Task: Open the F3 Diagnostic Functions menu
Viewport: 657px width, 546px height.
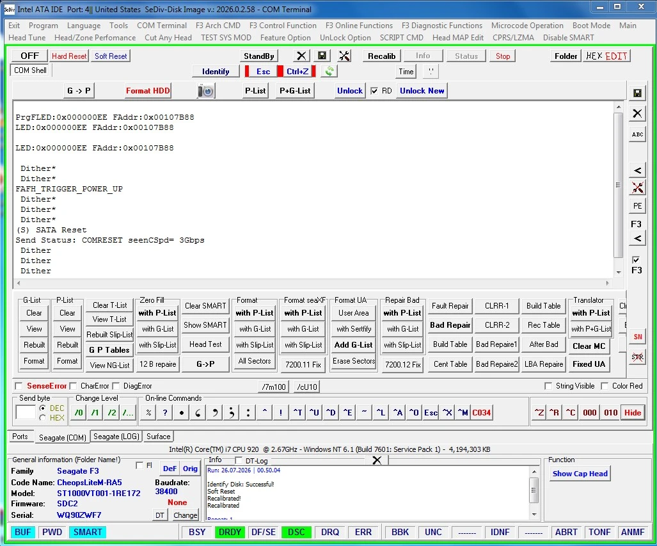Action: pyautogui.click(x=441, y=26)
